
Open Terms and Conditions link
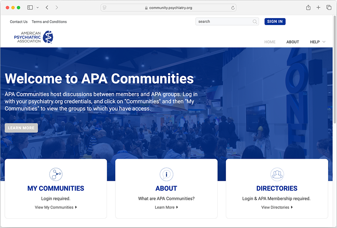(x=49, y=22)
